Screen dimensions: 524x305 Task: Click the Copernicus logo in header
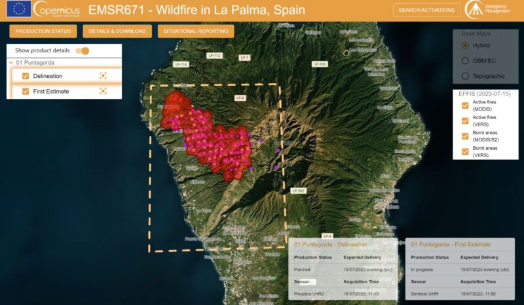coord(56,9)
